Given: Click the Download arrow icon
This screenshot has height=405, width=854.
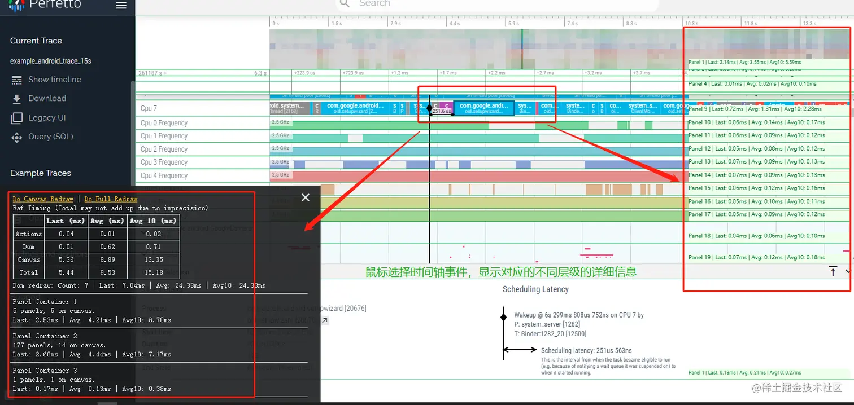Looking at the screenshot, I should (x=17, y=99).
